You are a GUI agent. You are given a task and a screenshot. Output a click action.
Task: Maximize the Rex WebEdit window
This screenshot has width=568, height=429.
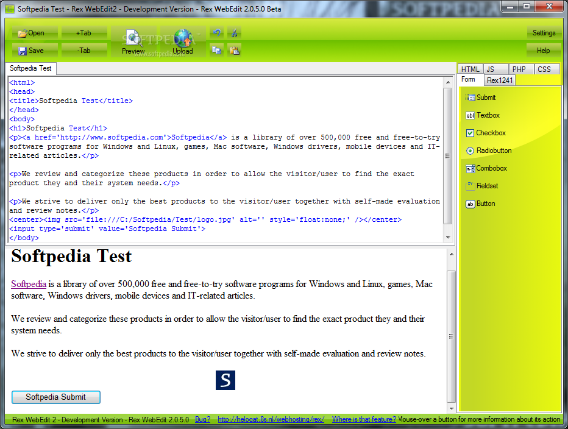pyautogui.click(x=527, y=6)
